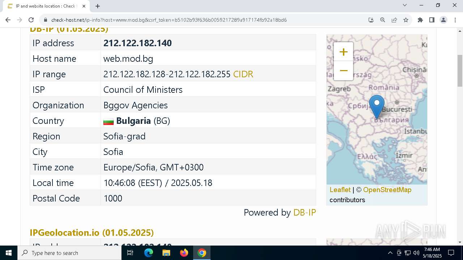Click the share page icon
Image resolution: width=463 pixels, height=260 pixels.
394,20
